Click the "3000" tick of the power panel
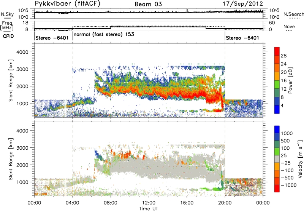 pyautogui.click(x=23, y=69)
